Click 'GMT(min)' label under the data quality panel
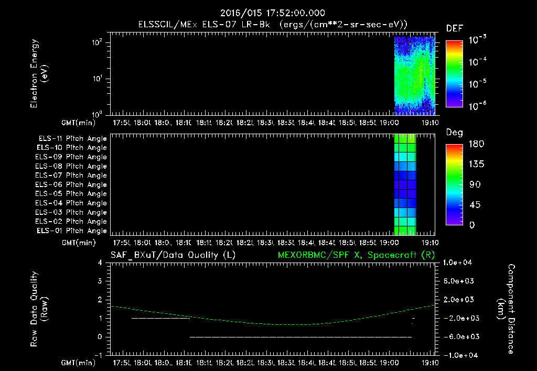Viewport: 537px width, 371px height. [79, 363]
